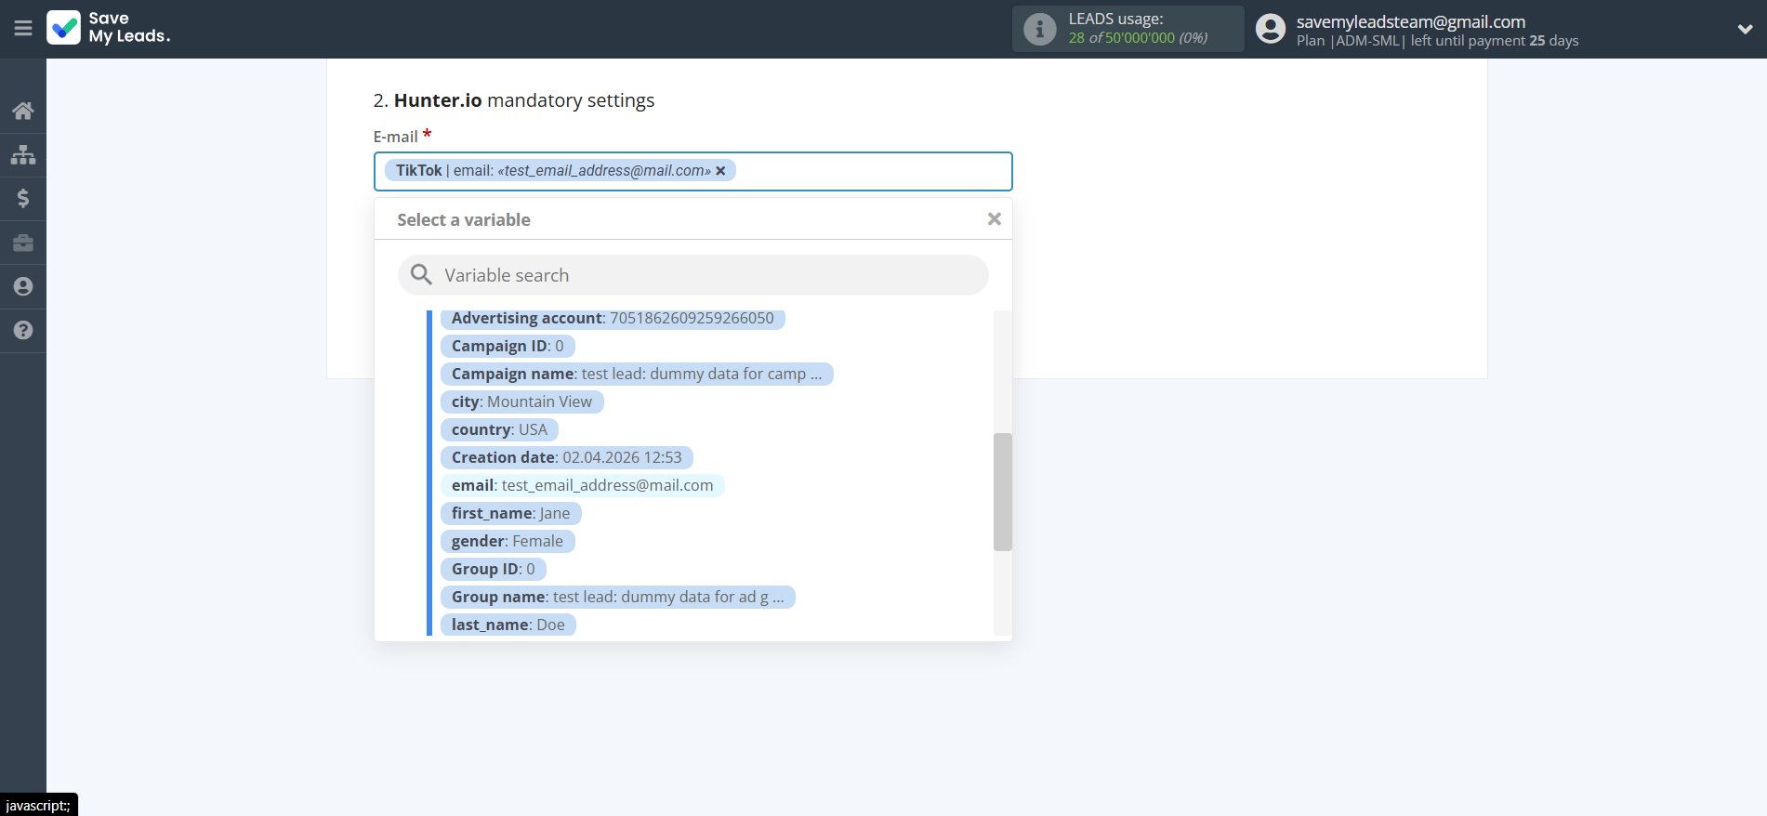Select the email variable in list
Screen dimensions: 1767x816
(582, 485)
